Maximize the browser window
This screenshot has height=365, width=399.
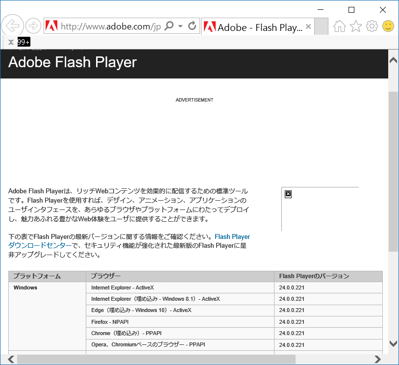coord(351,10)
